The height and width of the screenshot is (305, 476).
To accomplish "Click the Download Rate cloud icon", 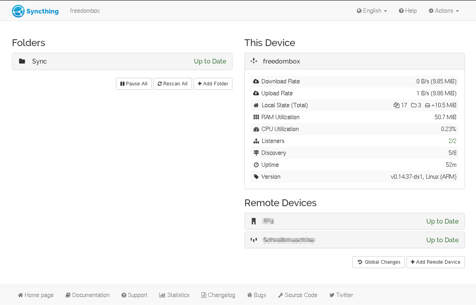I will [x=256, y=81].
